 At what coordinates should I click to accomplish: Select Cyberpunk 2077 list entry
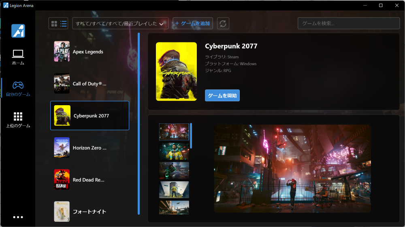[90, 116]
